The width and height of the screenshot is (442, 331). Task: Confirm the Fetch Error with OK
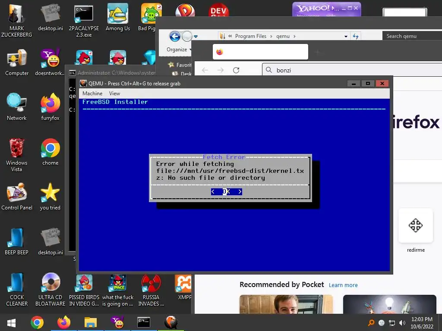(x=226, y=192)
